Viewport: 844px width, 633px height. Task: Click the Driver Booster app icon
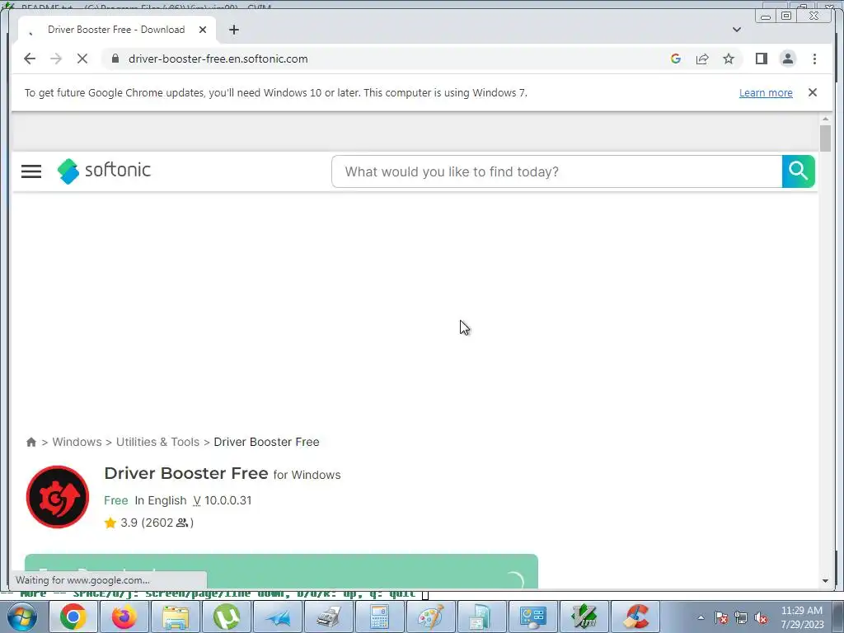pyautogui.click(x=58, y=497)
